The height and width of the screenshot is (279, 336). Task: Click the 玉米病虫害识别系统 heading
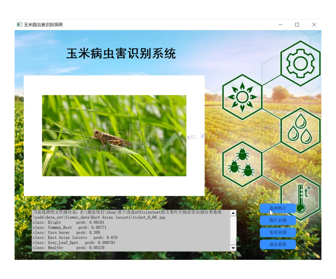coord(121,54)
